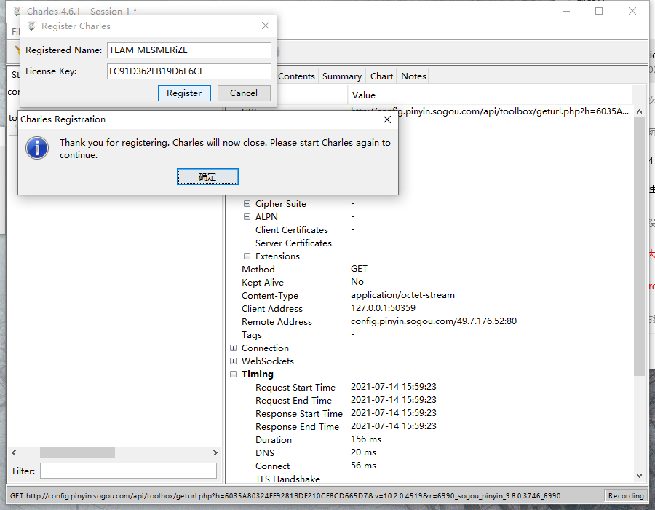Edit the License Key field
The width and height of the screenshot is (655, 510).
pyautogui.click(x=188, y=71)
